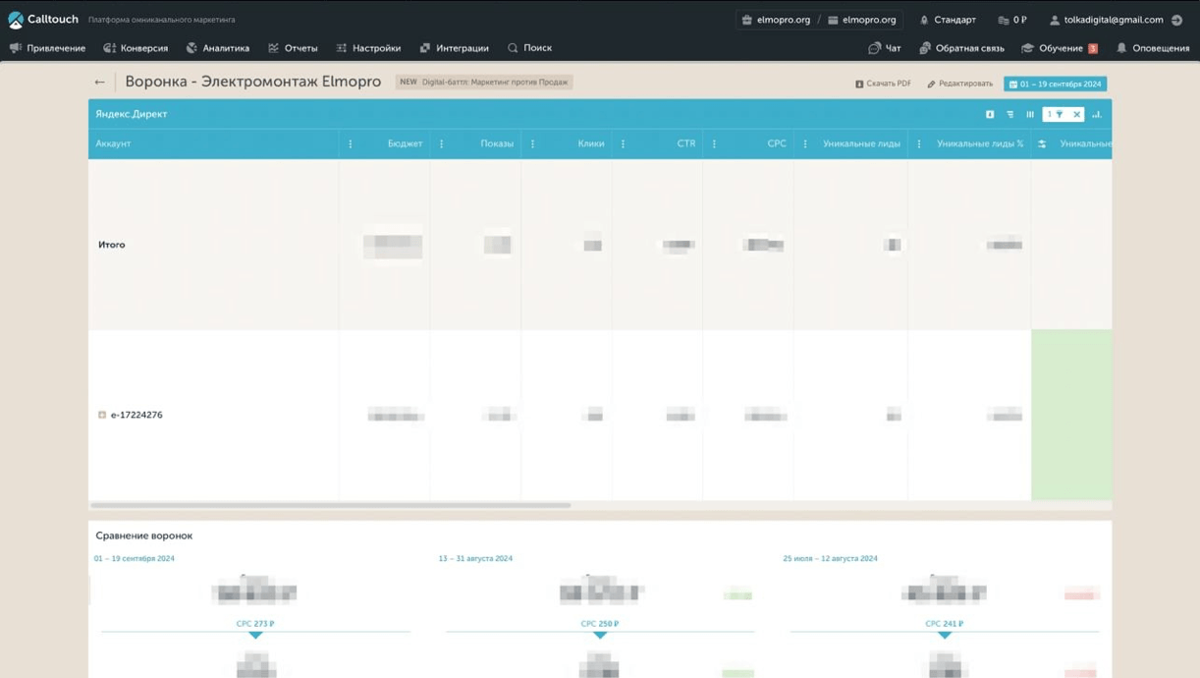The height and width of the screenshot is (678, 1200).
Task: Click the 25 июля – 12 августа 2024 period link
Action: pyautogui.click(x=830, y=559)
